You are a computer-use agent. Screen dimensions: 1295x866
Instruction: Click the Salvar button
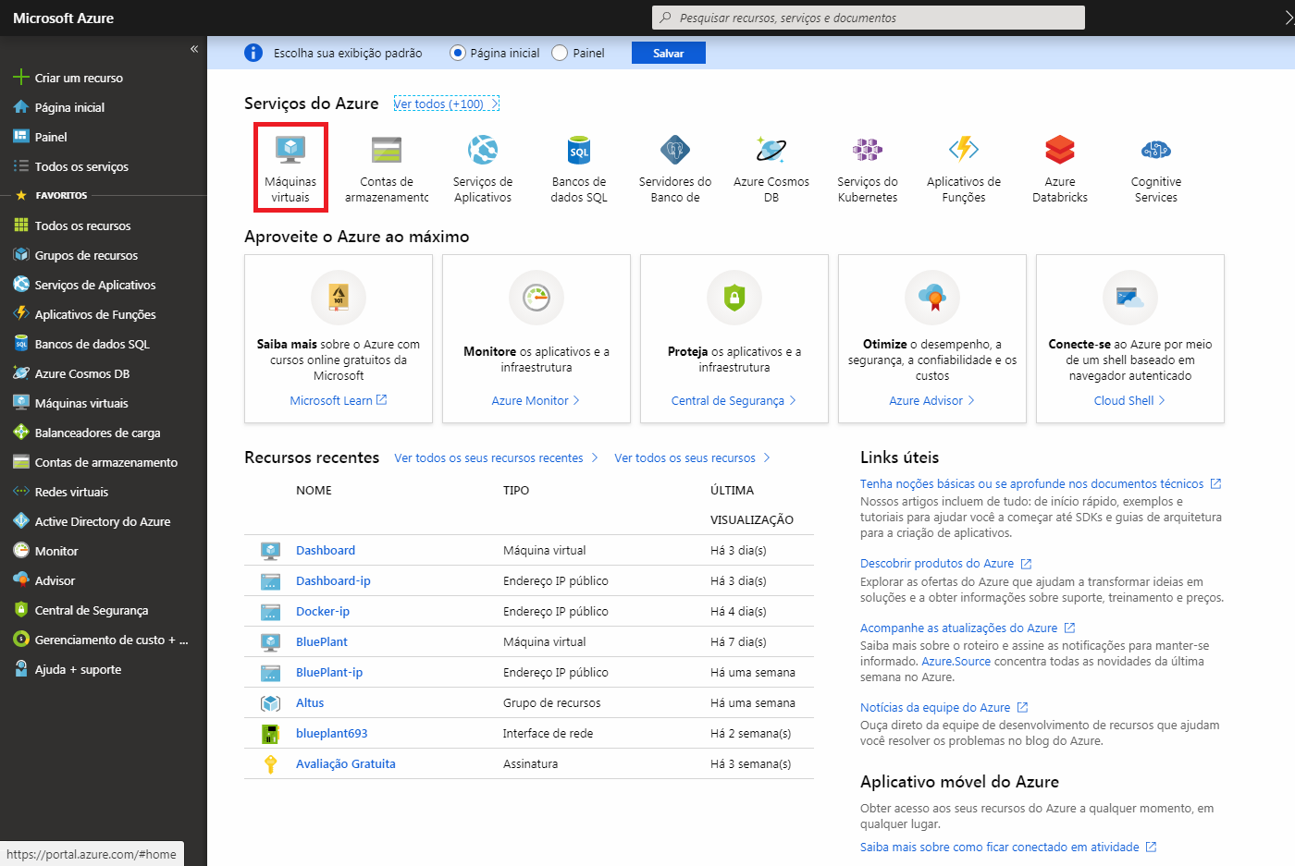tap(669, 53)
